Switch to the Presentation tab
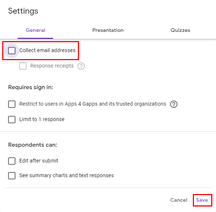This screenshot has width=216, height=212. pyautogui.click(x=108, y=30)
